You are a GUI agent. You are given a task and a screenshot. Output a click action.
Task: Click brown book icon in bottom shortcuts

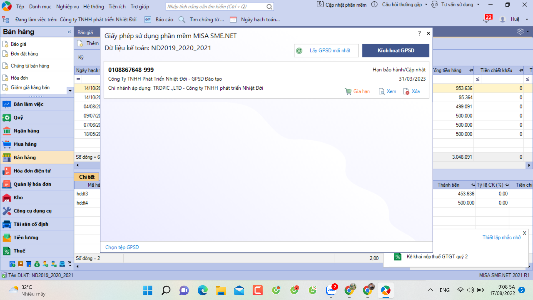coord(20,264)
